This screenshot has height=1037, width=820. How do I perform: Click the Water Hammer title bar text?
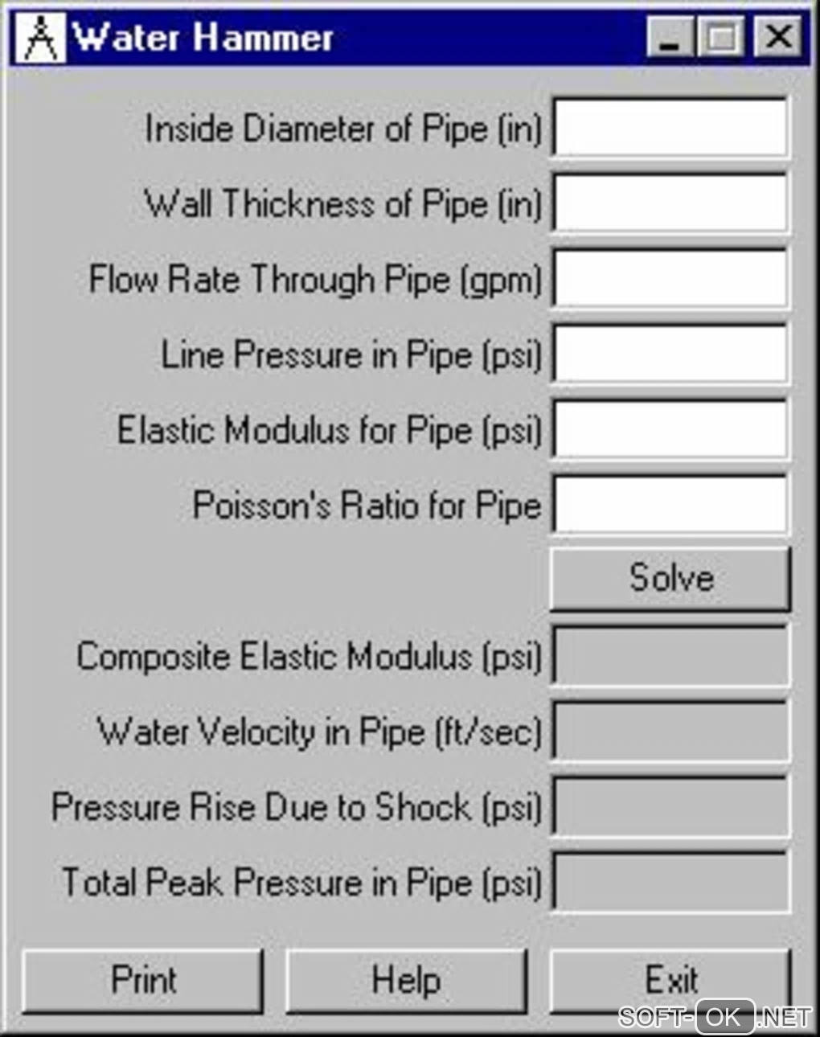(203, 38)
